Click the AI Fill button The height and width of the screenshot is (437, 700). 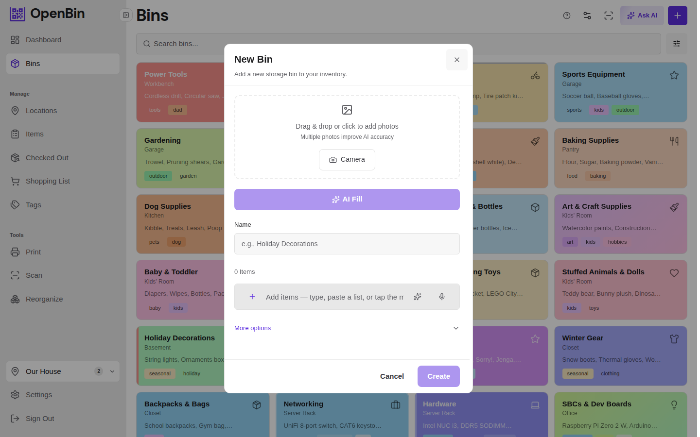(347, 200)
